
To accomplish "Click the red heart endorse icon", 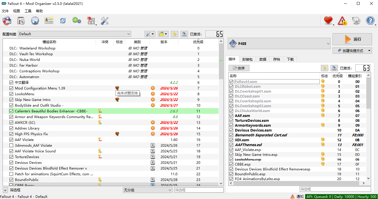I will pyautogui.click(x=328, y=21).
